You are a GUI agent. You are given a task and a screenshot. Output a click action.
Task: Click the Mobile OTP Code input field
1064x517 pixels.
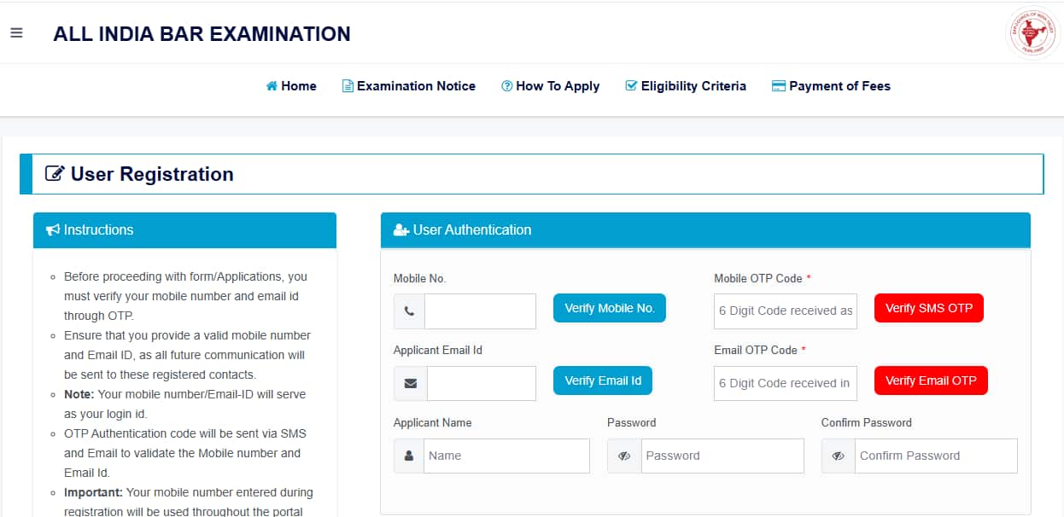[x=784, y=311]
